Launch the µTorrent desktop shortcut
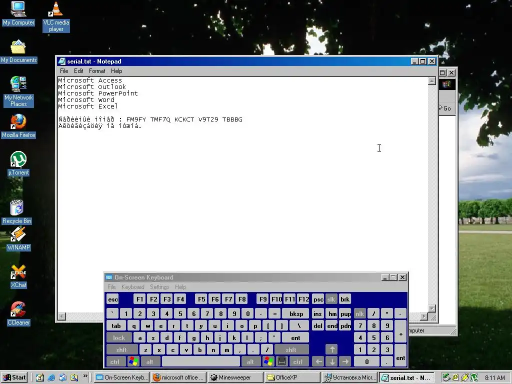This screenshot has width=512, height=384. click(x=18, y=164)
